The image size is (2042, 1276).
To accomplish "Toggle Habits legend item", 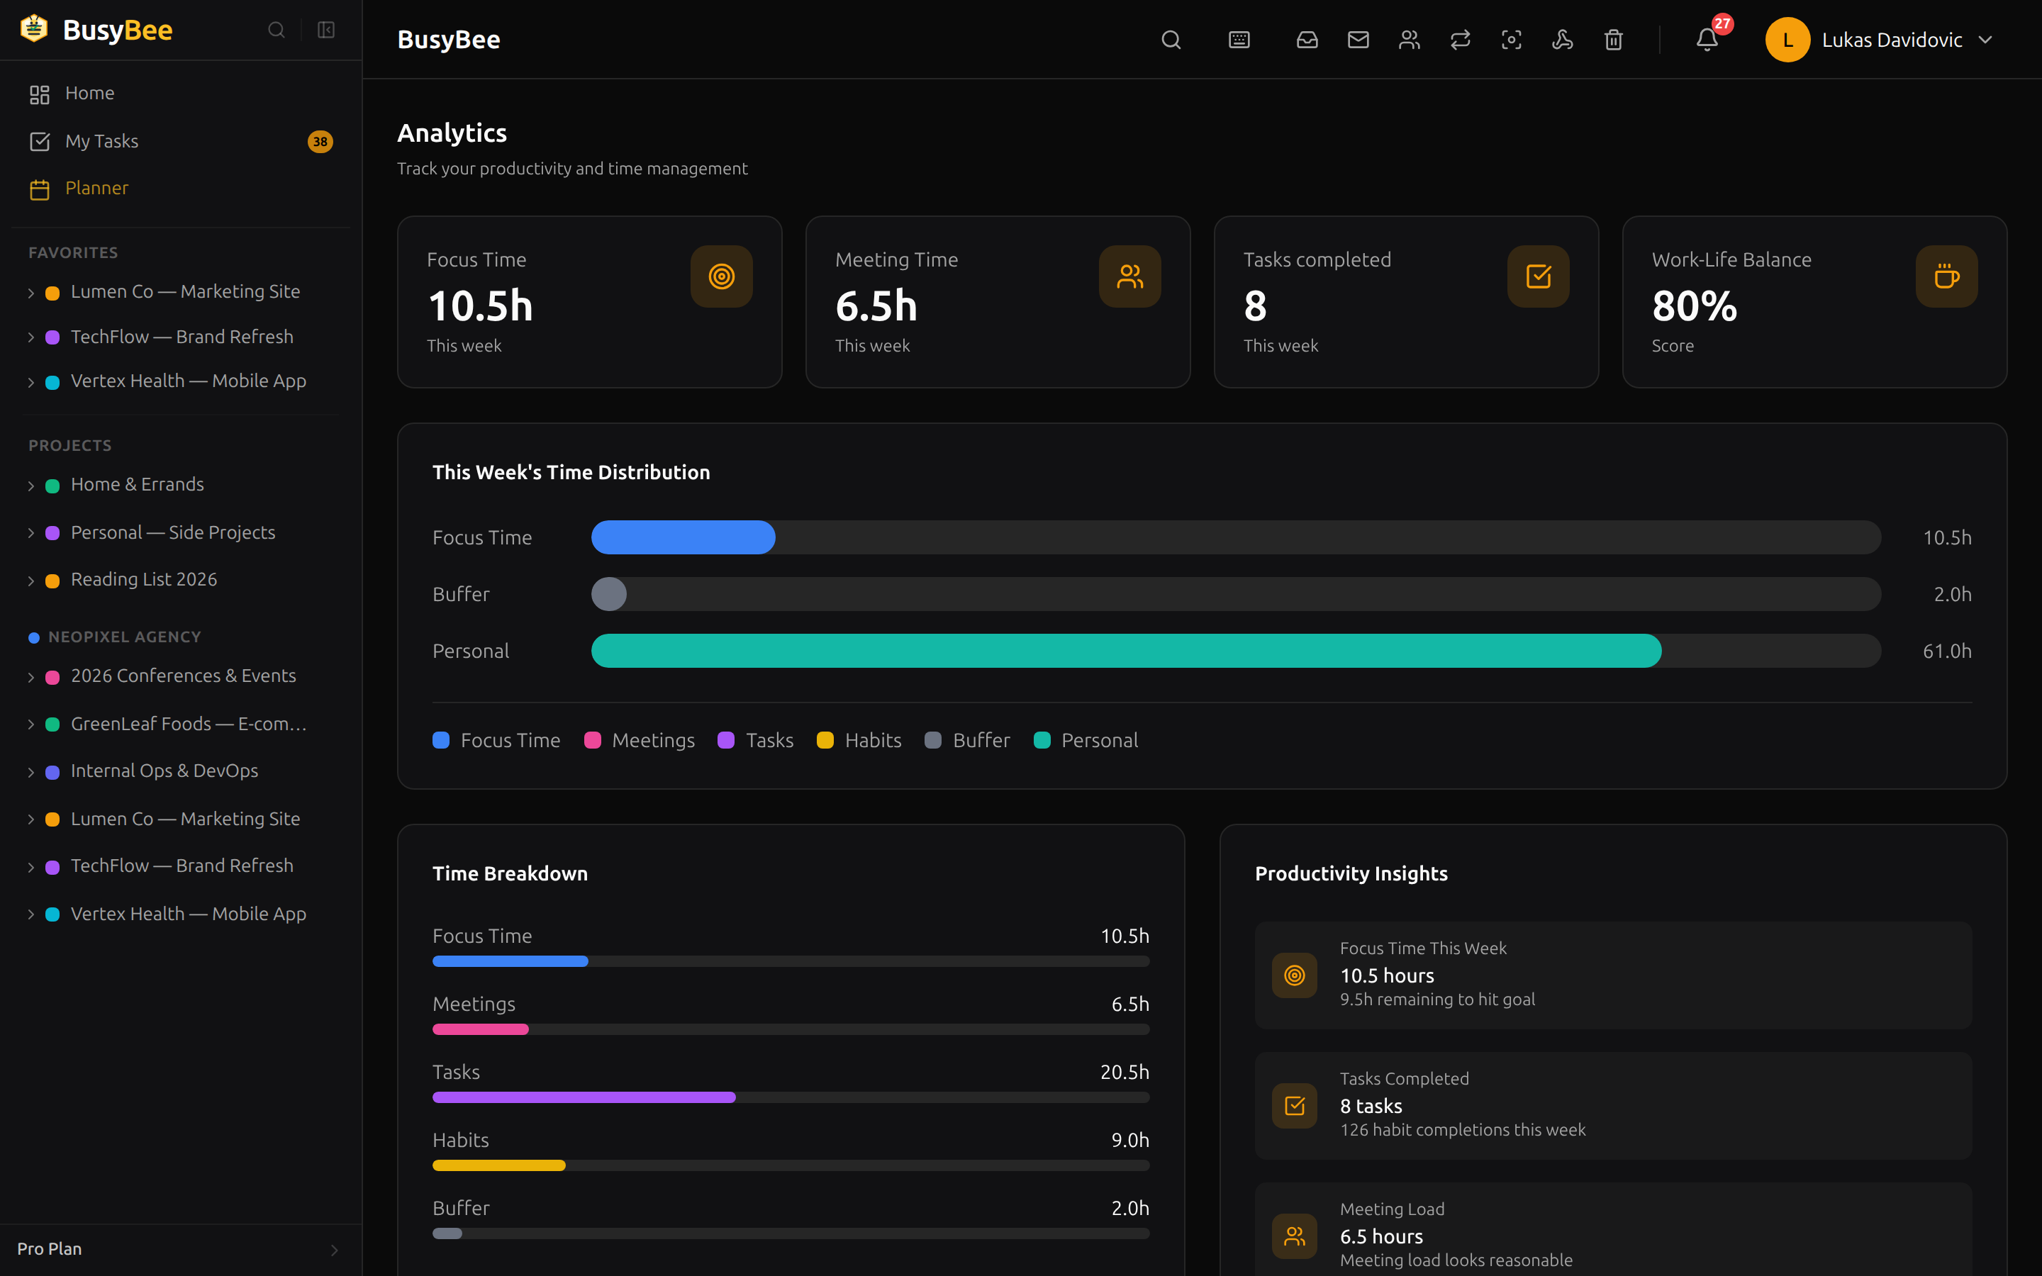I will click(x=859, y=740).
